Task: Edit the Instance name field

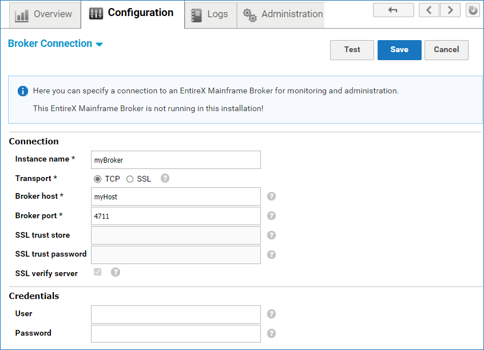Action: pyautogui.click(x=176, y=160)
